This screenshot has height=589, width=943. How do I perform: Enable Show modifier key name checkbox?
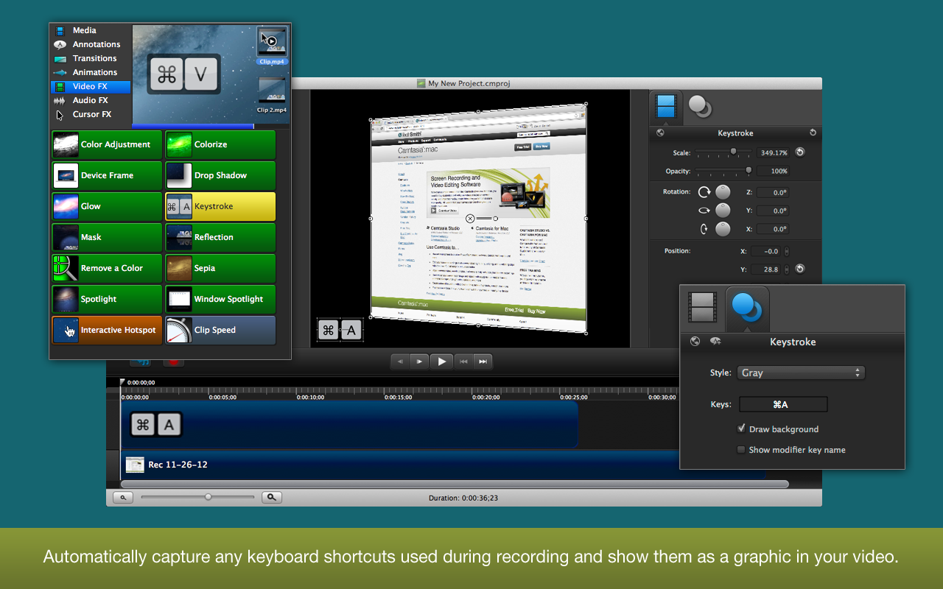coord(741,450)
